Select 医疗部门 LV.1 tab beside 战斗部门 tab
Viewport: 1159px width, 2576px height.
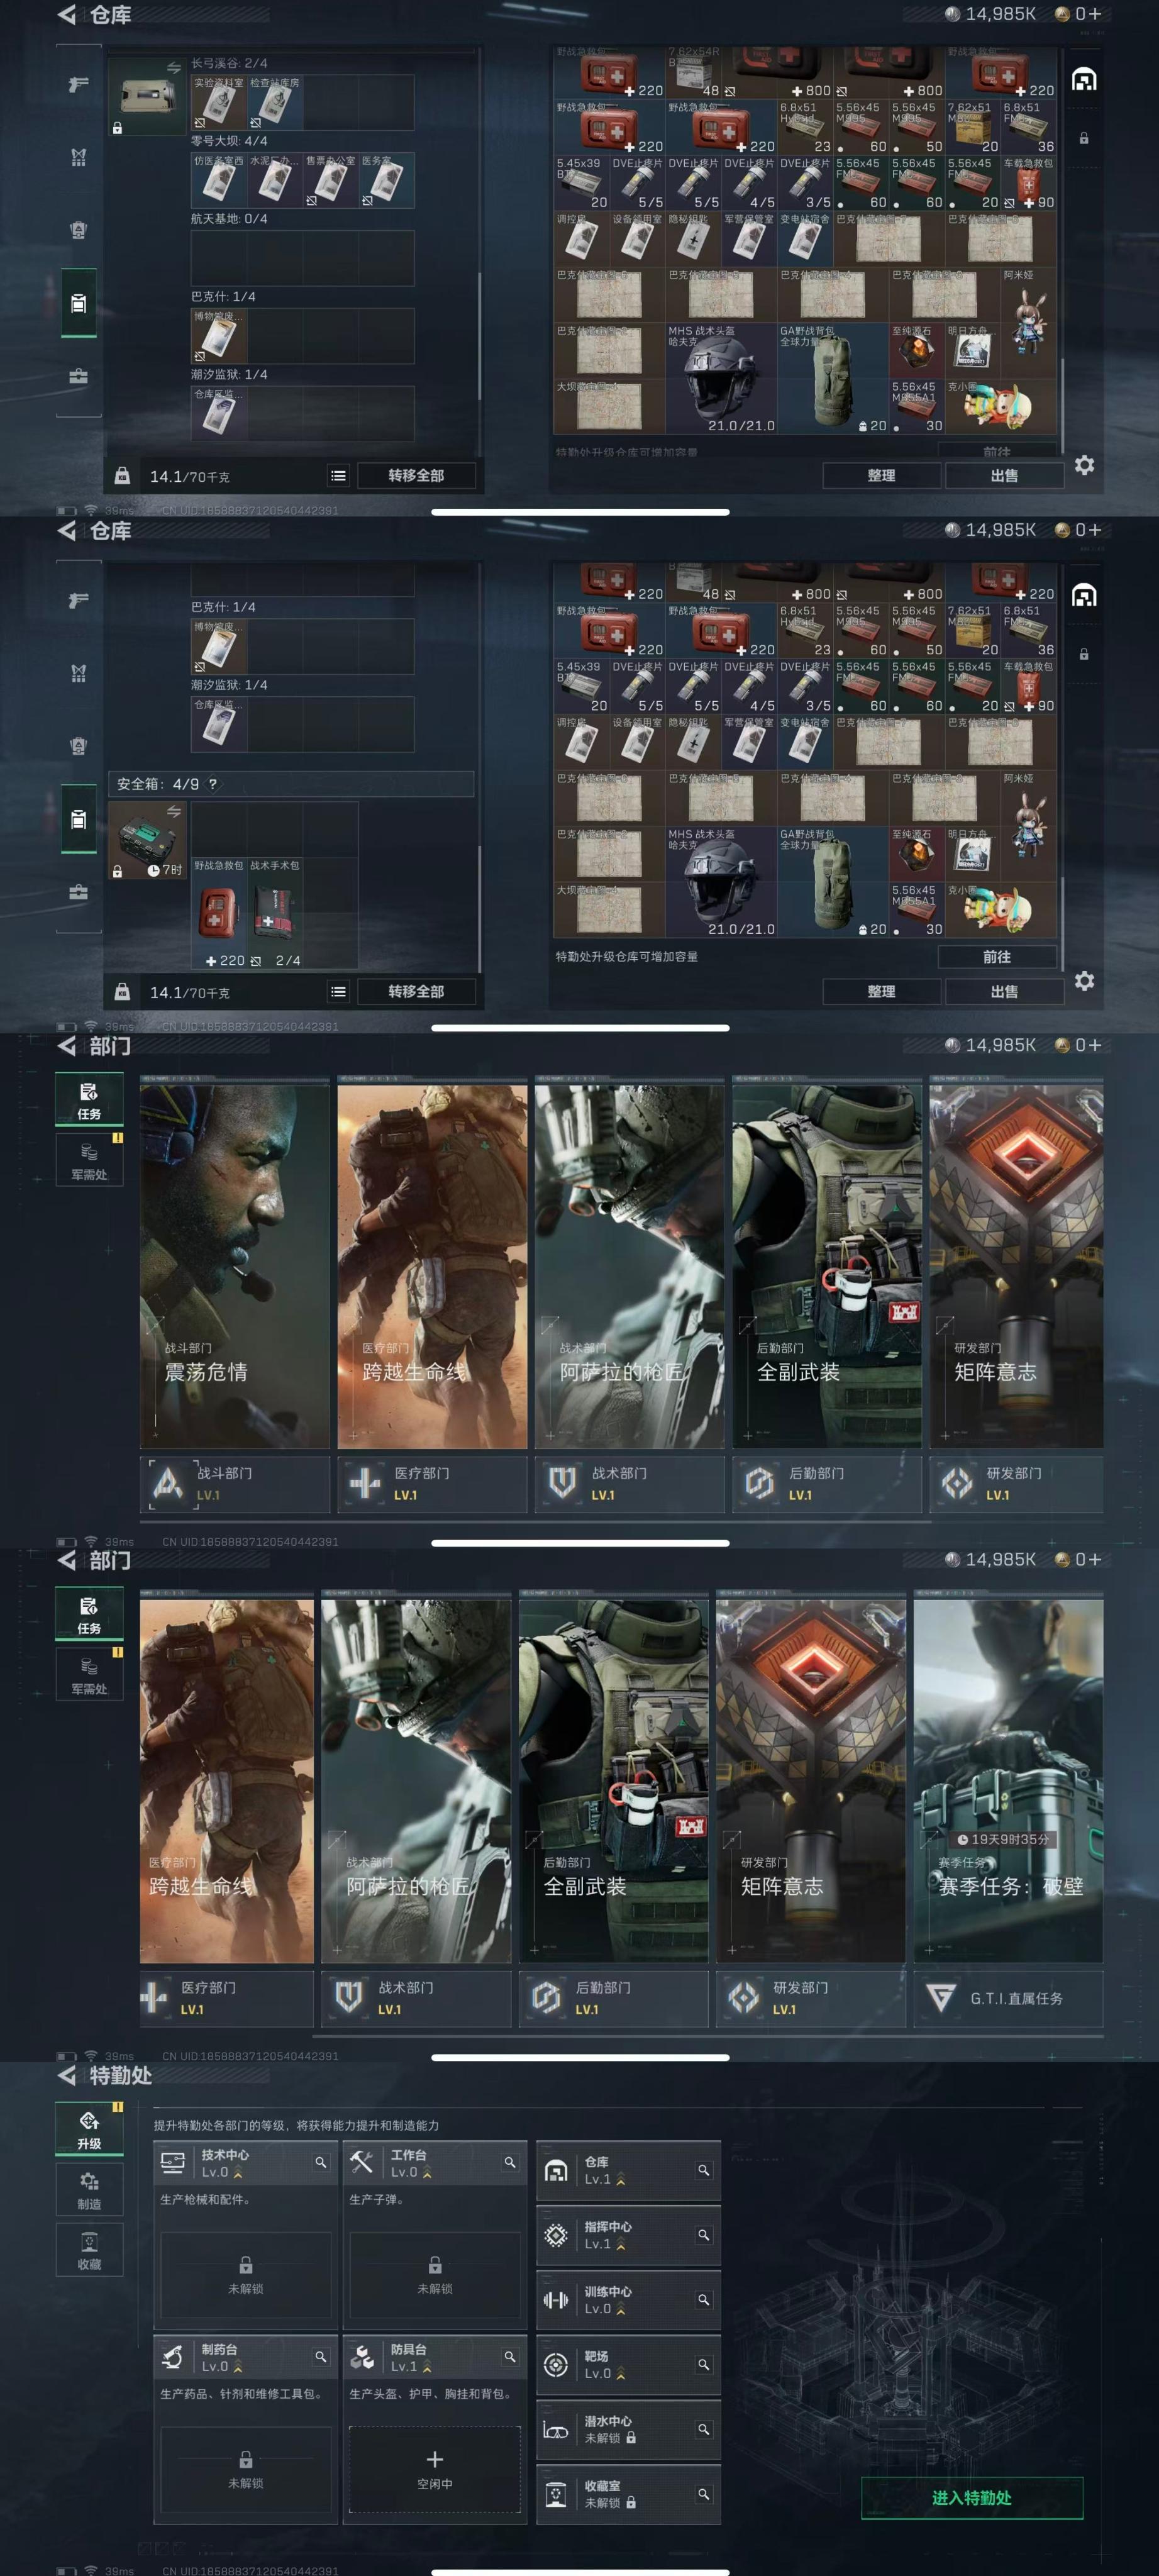point(432,1484)
